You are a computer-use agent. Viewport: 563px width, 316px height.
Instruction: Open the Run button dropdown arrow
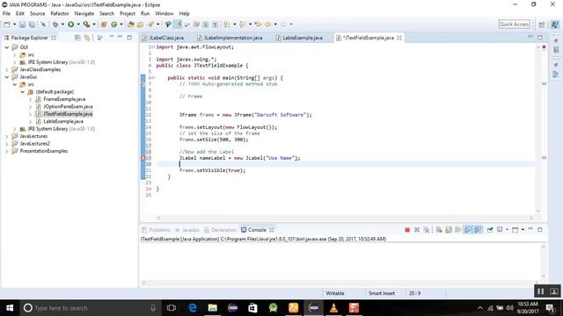point(78,25)
